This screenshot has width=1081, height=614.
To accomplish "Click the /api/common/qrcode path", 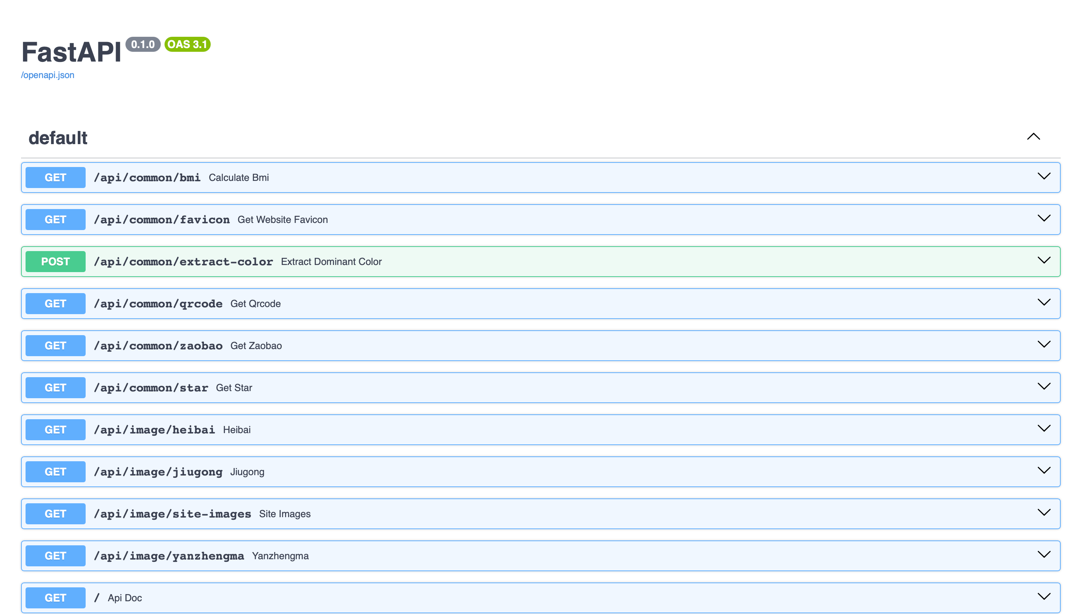I will [158, 304].
